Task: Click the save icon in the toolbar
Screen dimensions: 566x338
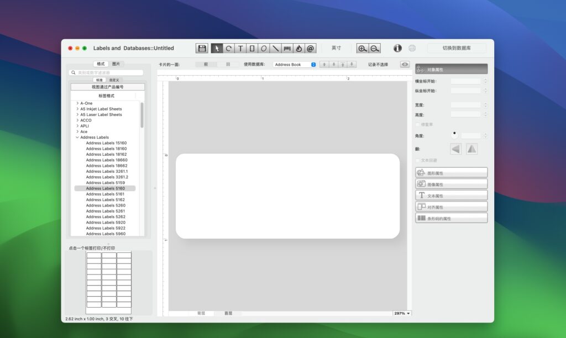Action: pyautogui.click(x=202, y=49)
